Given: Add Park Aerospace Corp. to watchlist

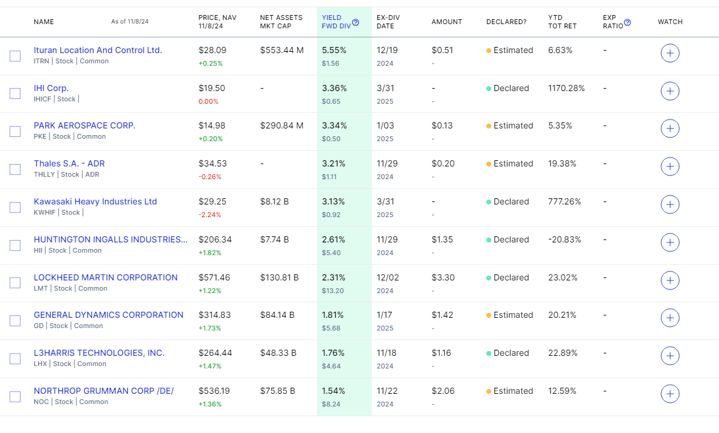Looking at the screenshot, I should pyautogui.click(x=670, y=128).
